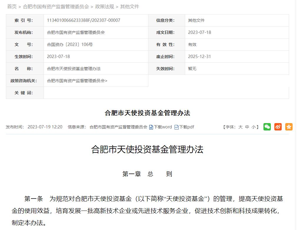
Task: Click the 失效时间 value 暂无
Action: 192,69
